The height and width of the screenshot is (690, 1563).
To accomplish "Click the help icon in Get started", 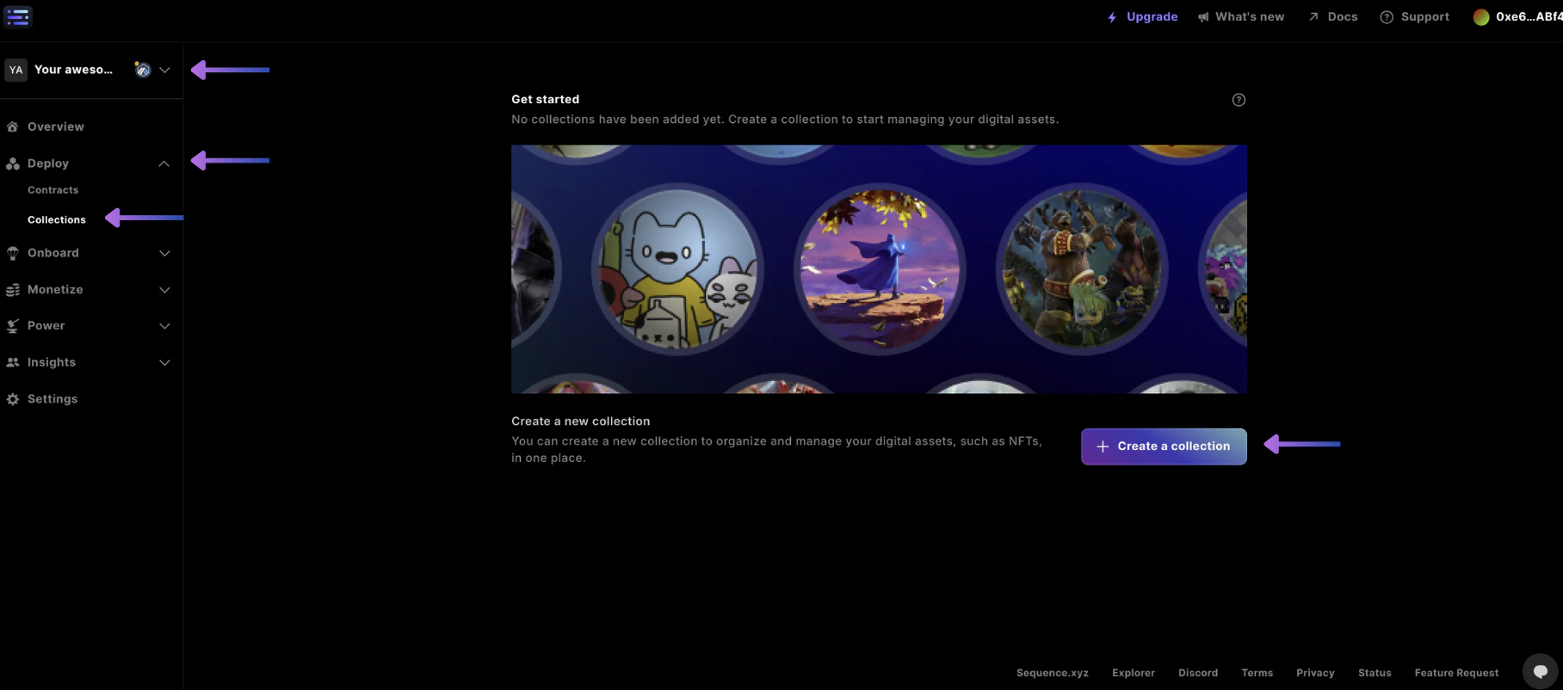I will [x=1239, y=100].
